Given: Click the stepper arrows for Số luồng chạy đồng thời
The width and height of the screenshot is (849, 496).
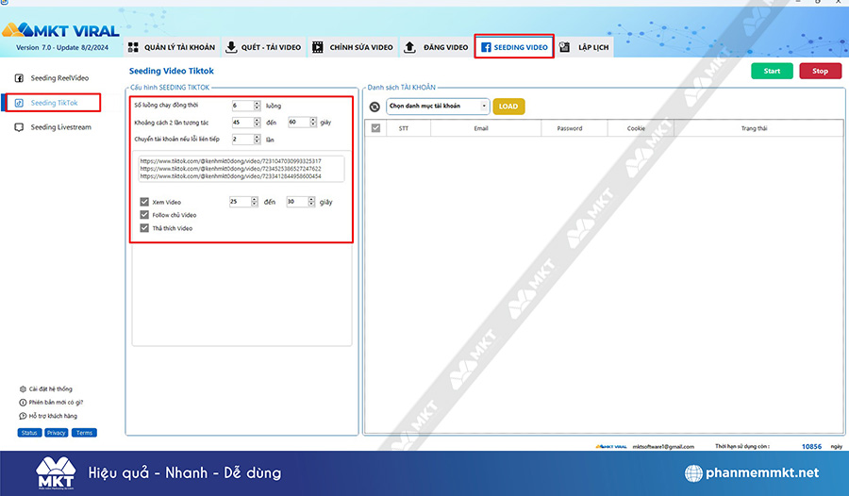Looking at the screenshot, I should tap(257, 106).
